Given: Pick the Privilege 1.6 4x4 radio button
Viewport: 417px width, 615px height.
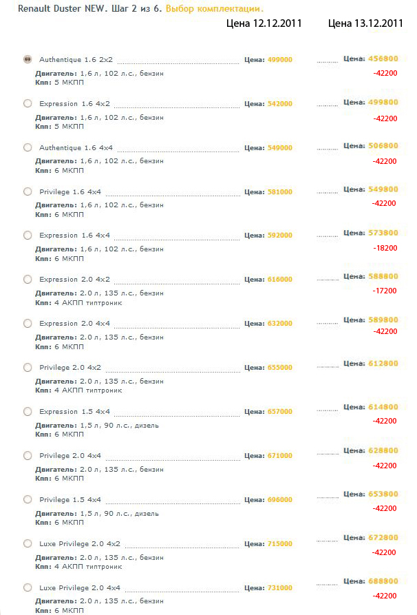Looking at the screenshot, I should pos(28,191).
